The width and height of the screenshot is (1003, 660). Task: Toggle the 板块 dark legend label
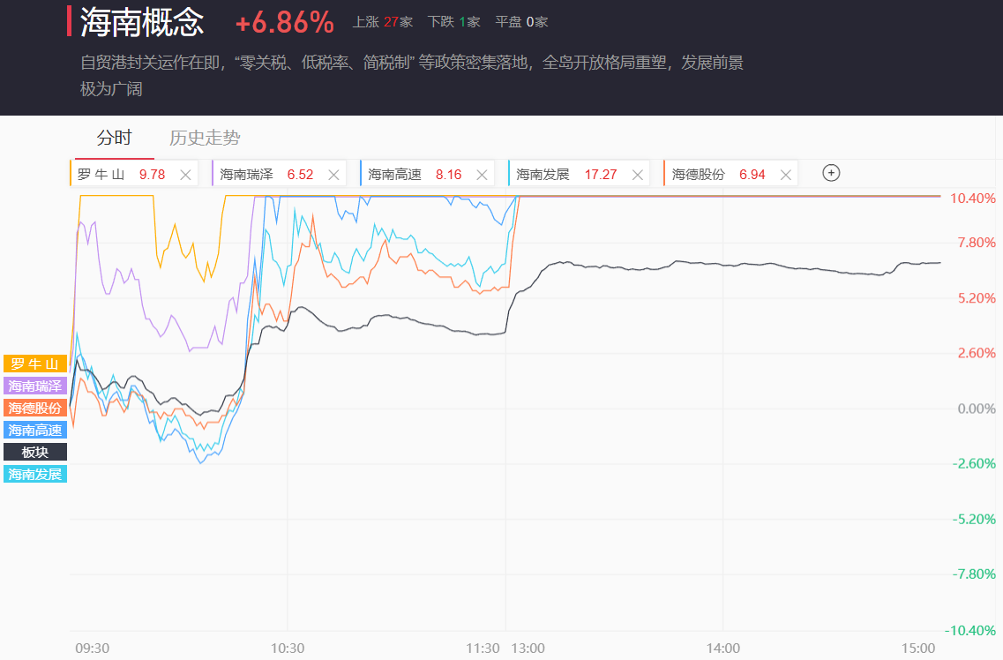35,452
